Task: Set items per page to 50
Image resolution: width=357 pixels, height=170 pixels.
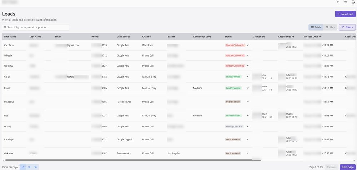Action: [x=35, y=167]
